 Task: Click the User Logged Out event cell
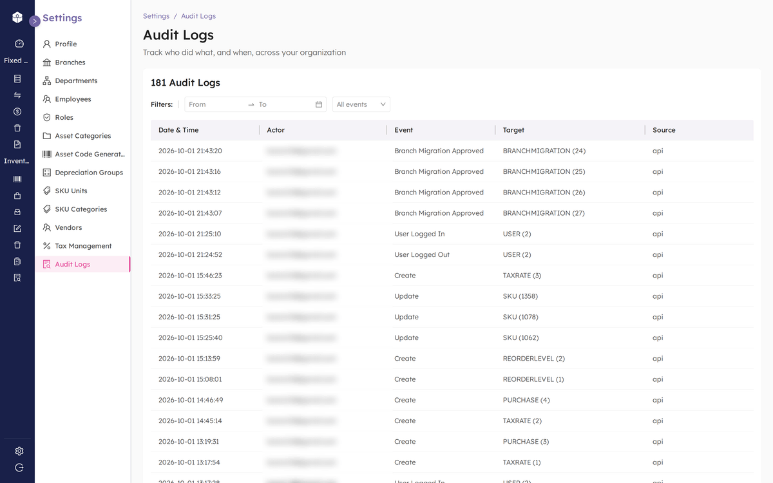422,254
